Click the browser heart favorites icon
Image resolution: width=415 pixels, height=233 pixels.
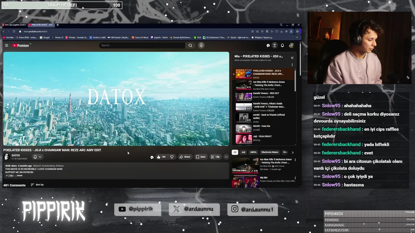click(277, 31)
